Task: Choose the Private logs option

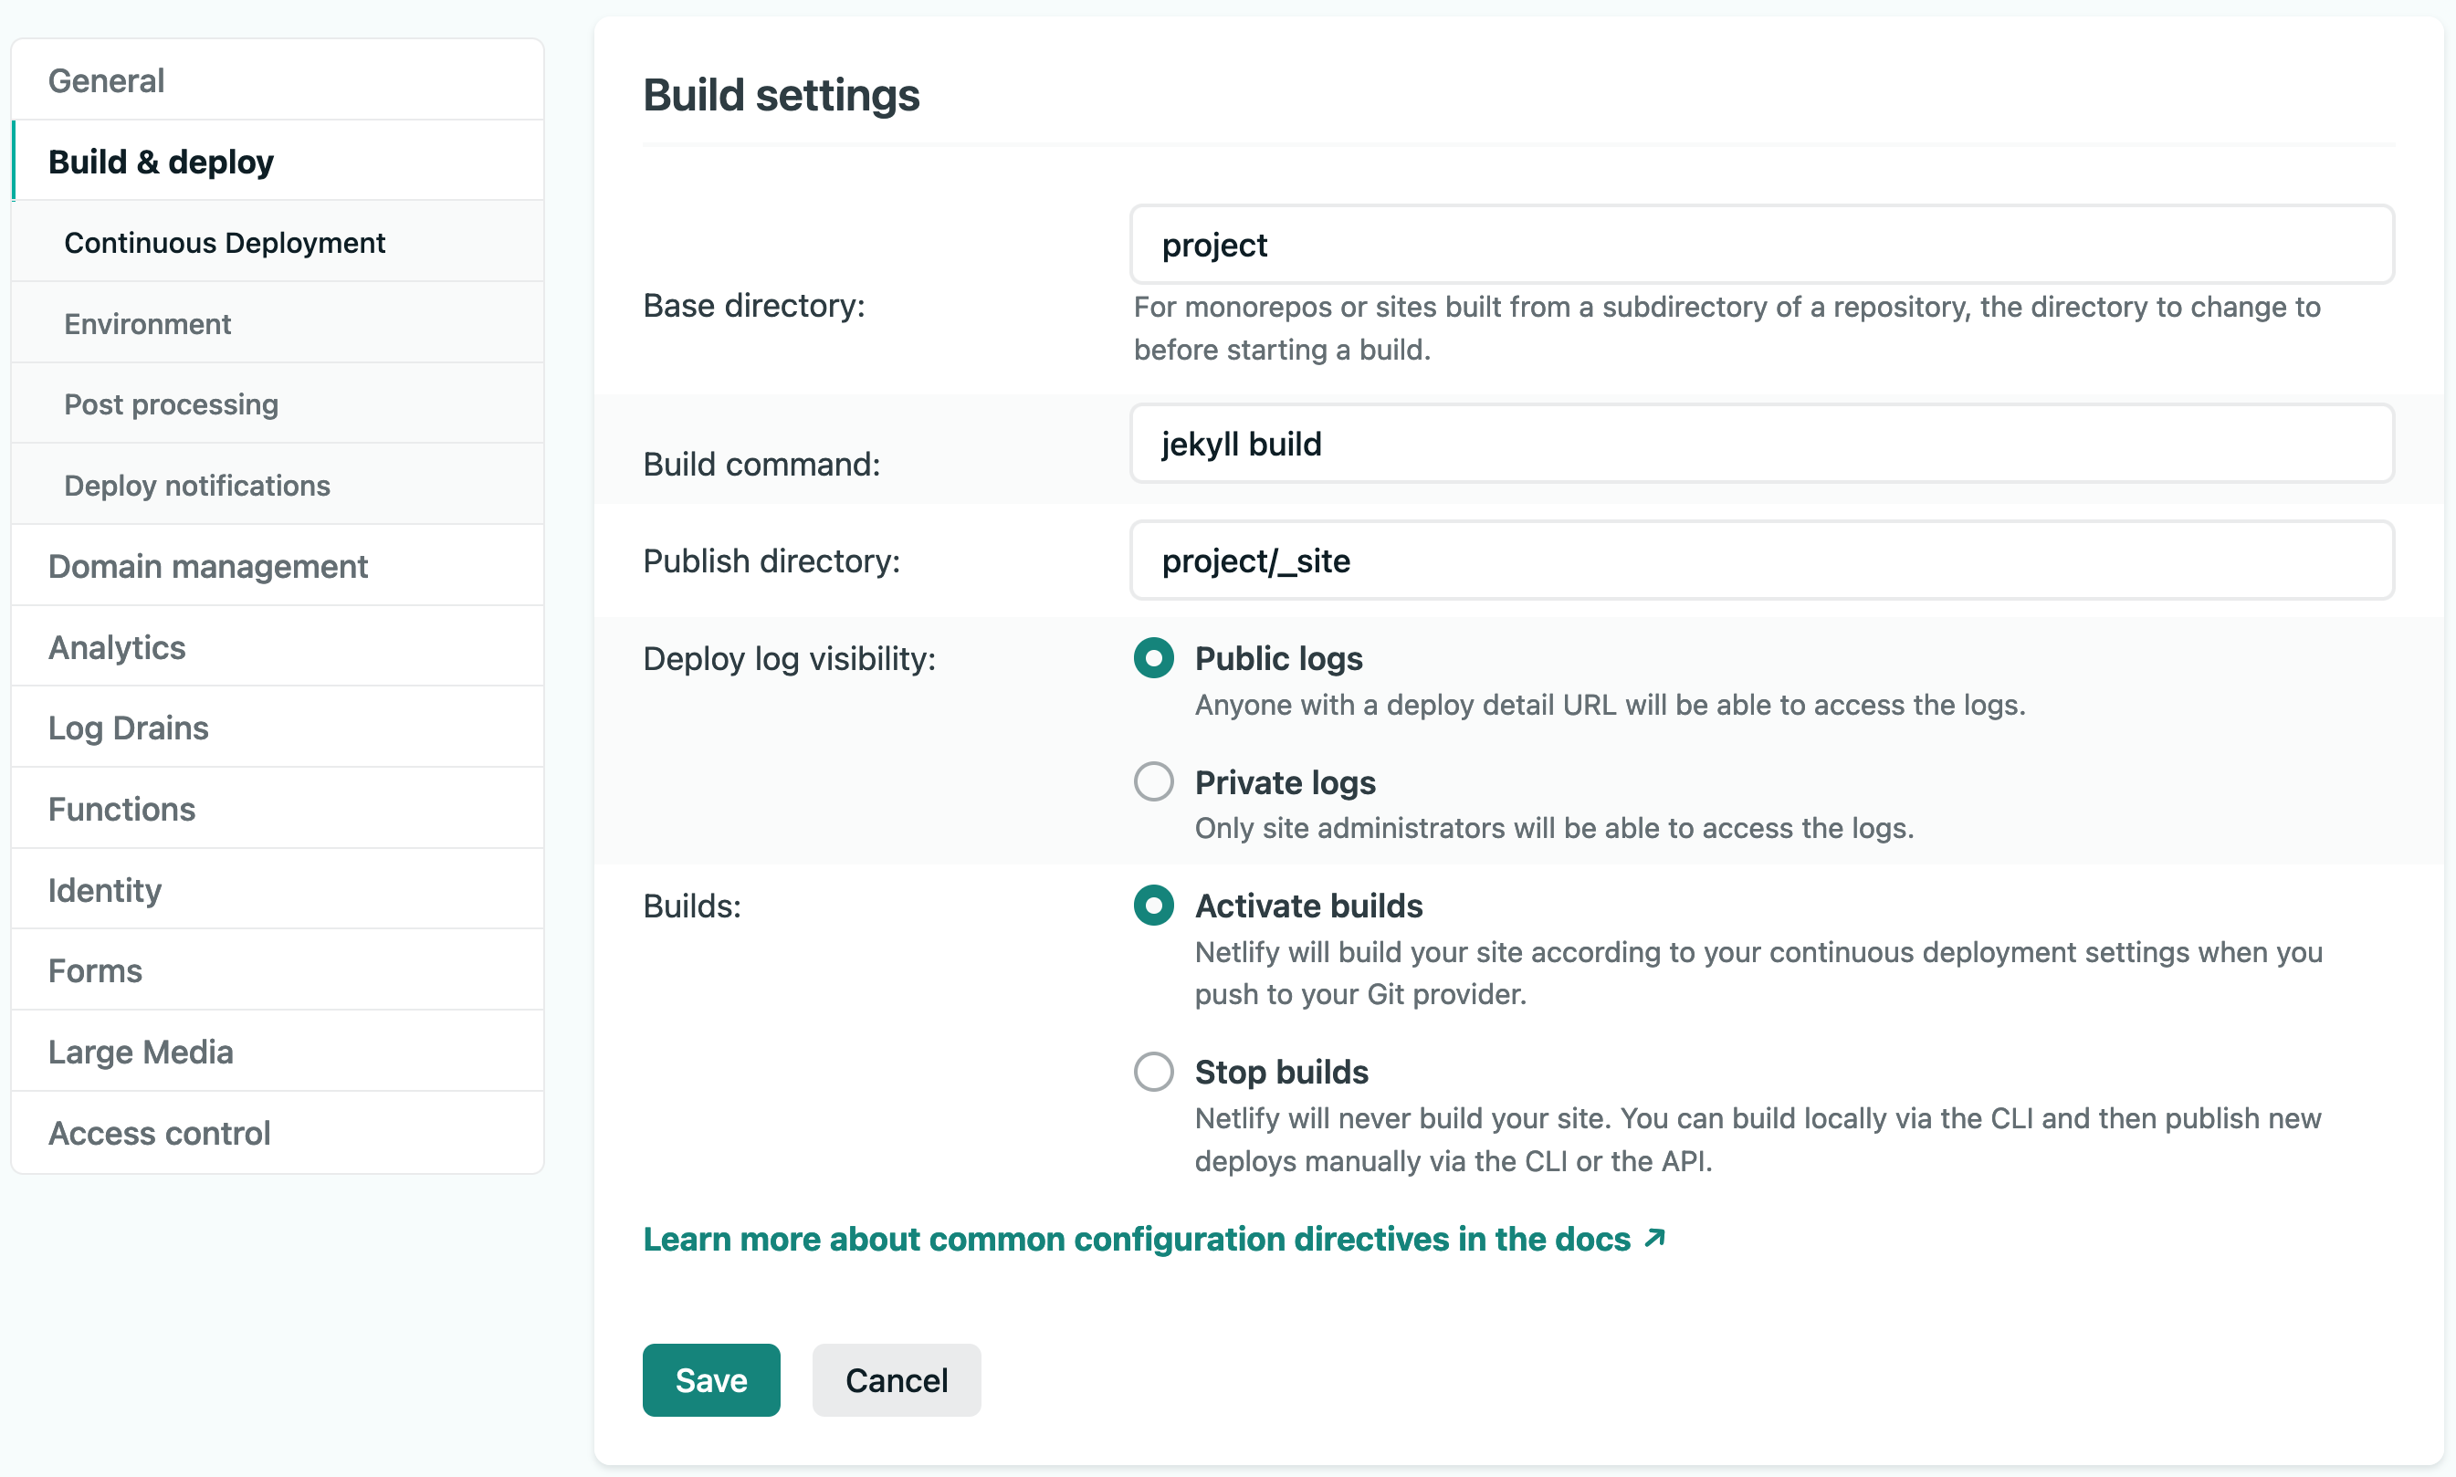Action: [x=1153, y=781]
